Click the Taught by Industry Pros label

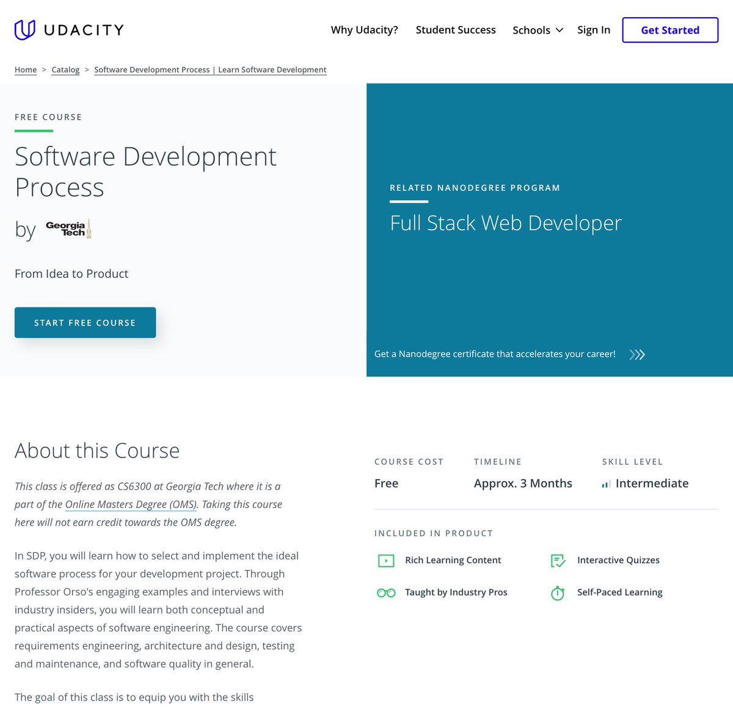pos(456,592)
